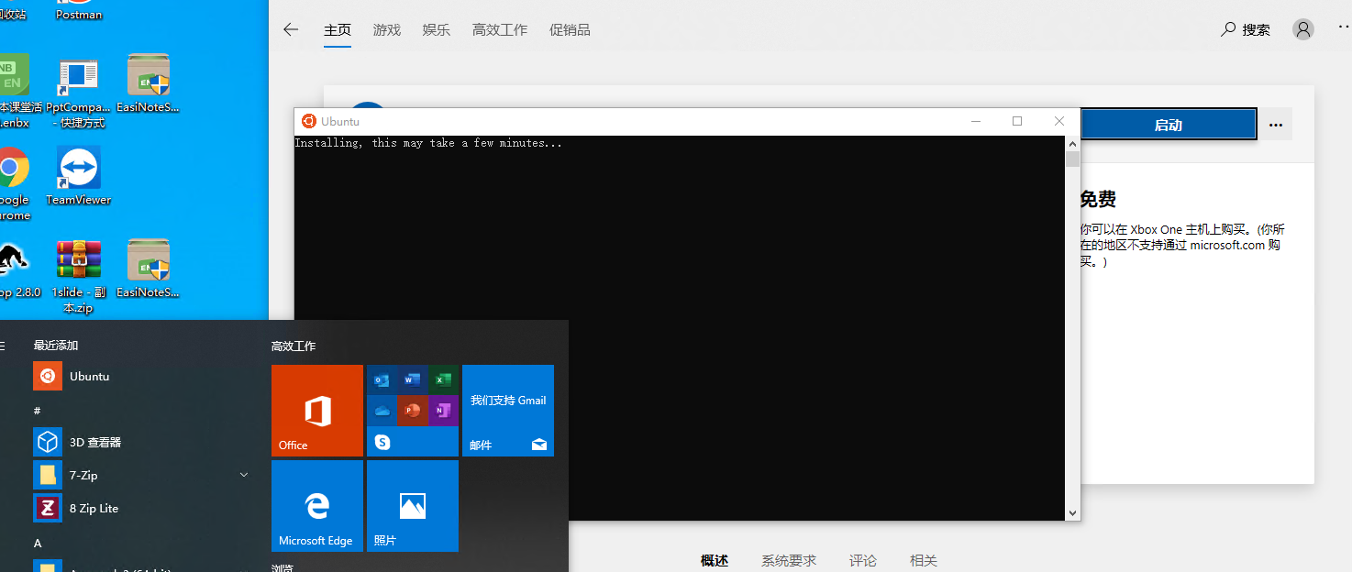1352x572 pixels.
Task: Launch the 3D 查看器 app
Action: pyautogui.click(x=94, y=442)
